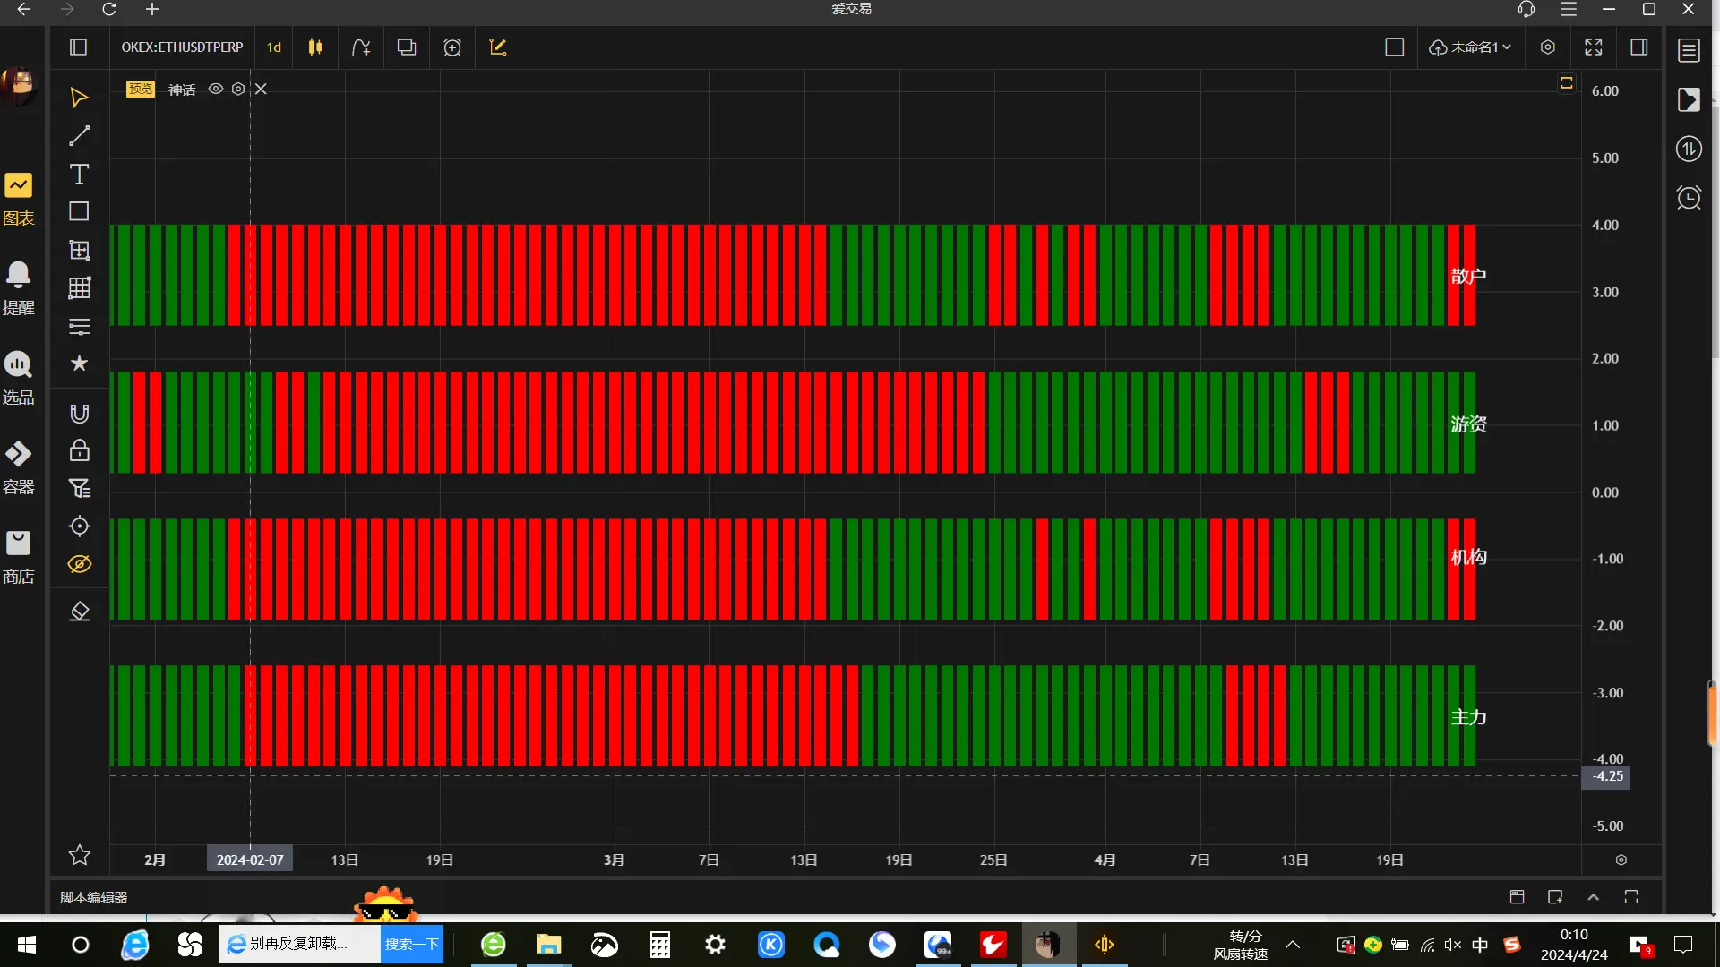Viewport: 1720px width, 967px height.
Task: Select the Text annotation tool
Action: tap(79, 175)
